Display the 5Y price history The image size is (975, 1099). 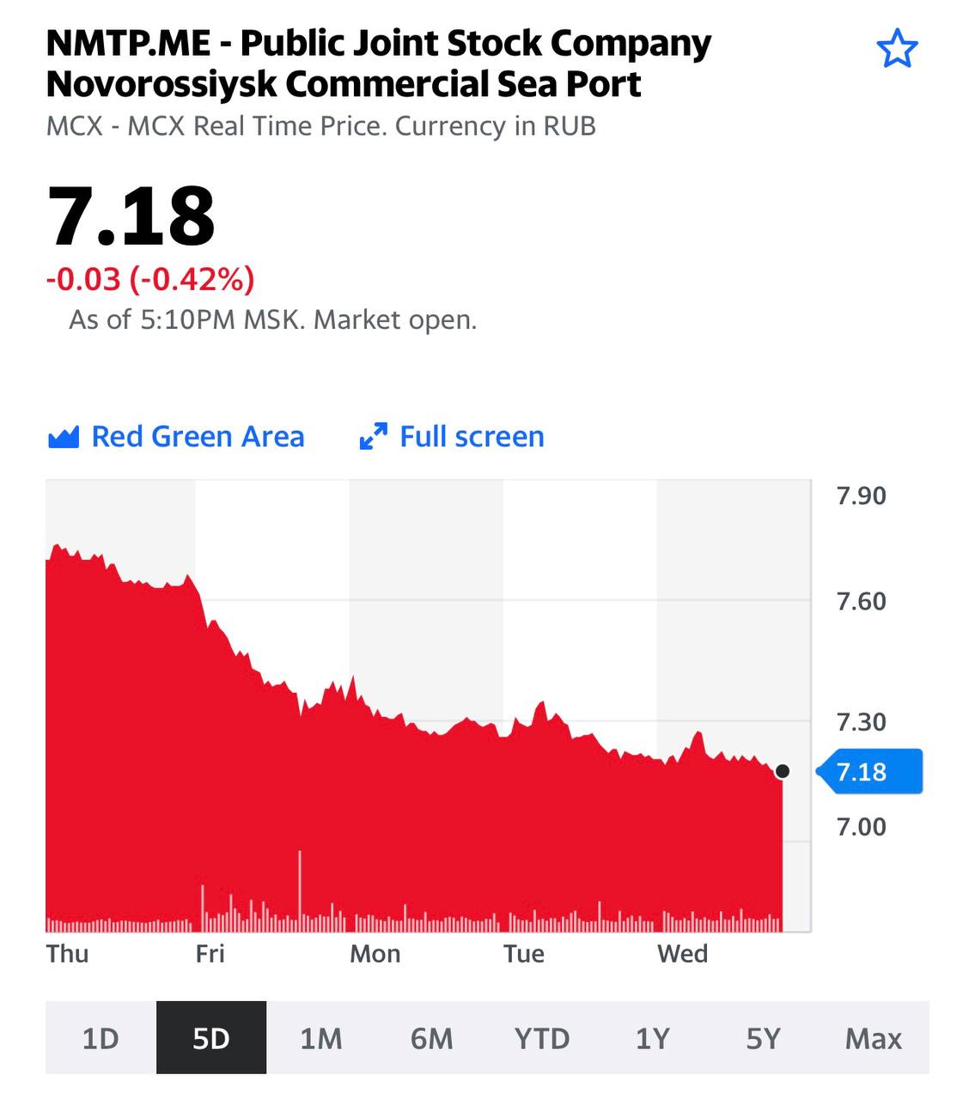763,1038
